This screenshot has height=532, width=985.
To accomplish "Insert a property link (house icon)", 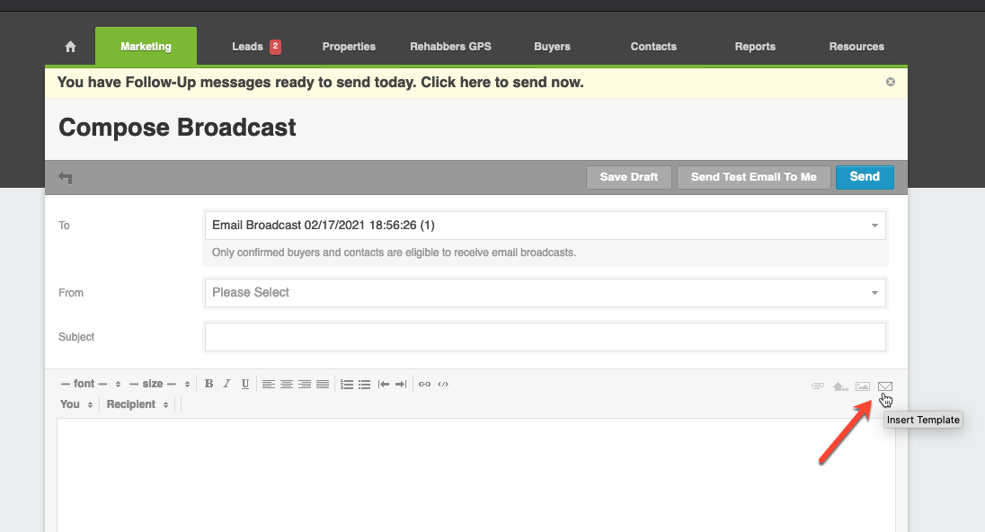I will click(840, 386).
